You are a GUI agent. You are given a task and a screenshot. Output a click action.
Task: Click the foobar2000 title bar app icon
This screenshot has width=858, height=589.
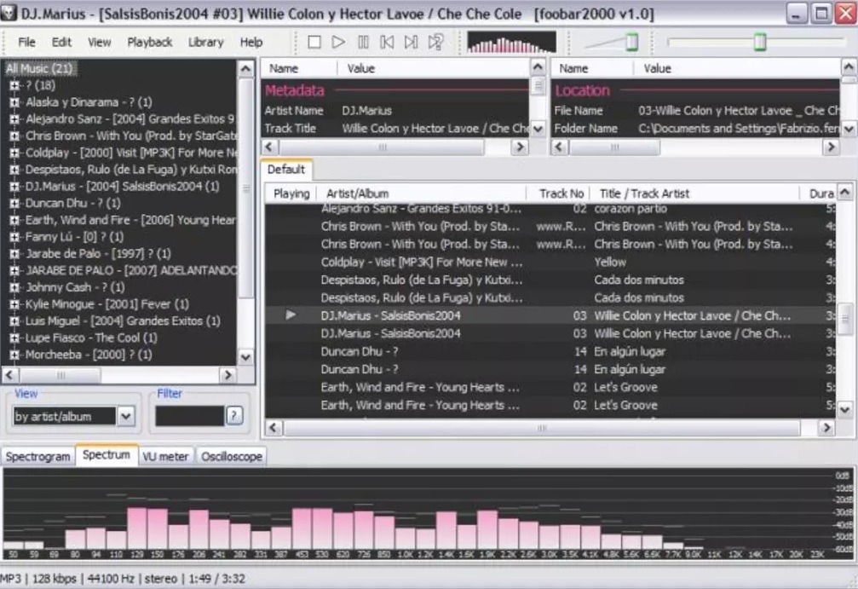click(x=9, y=13)
